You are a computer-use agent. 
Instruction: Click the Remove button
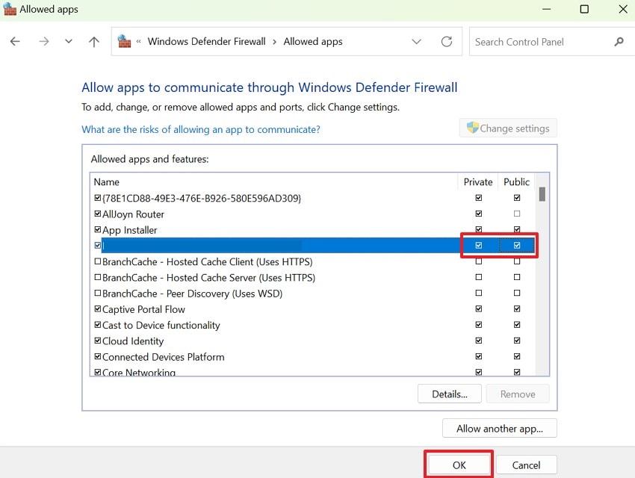coord(518,394)
